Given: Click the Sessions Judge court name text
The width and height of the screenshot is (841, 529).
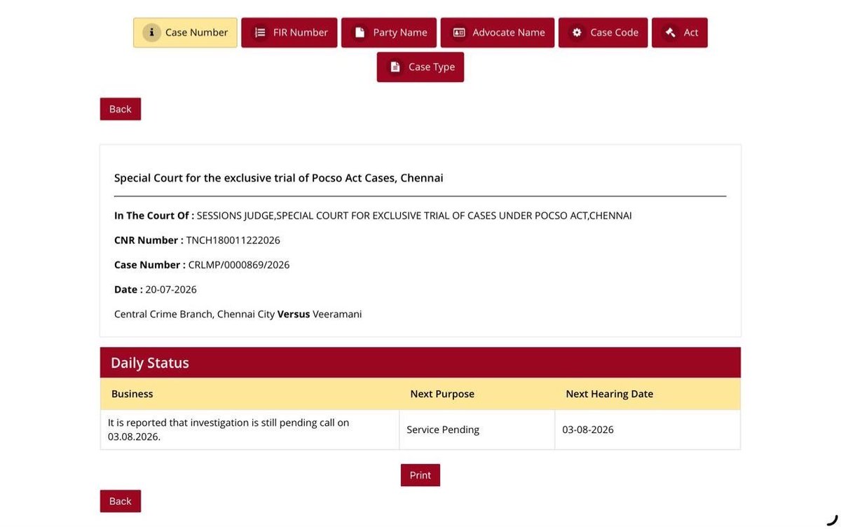Looking at the screenshot, I should 414,216.
